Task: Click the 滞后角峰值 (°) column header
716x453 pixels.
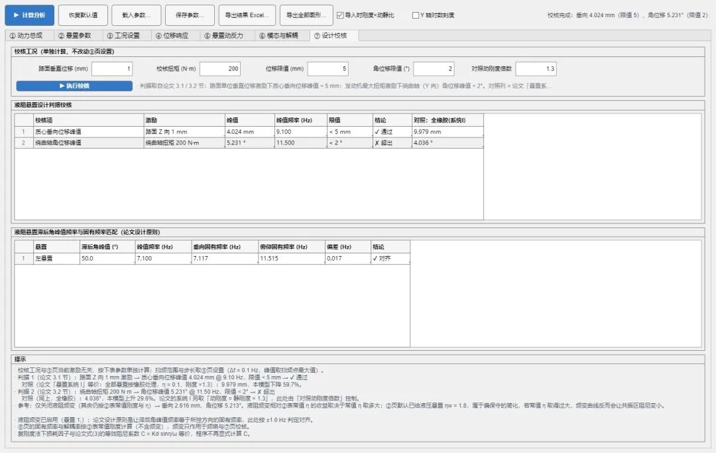Action: click(x=108, y=247)
